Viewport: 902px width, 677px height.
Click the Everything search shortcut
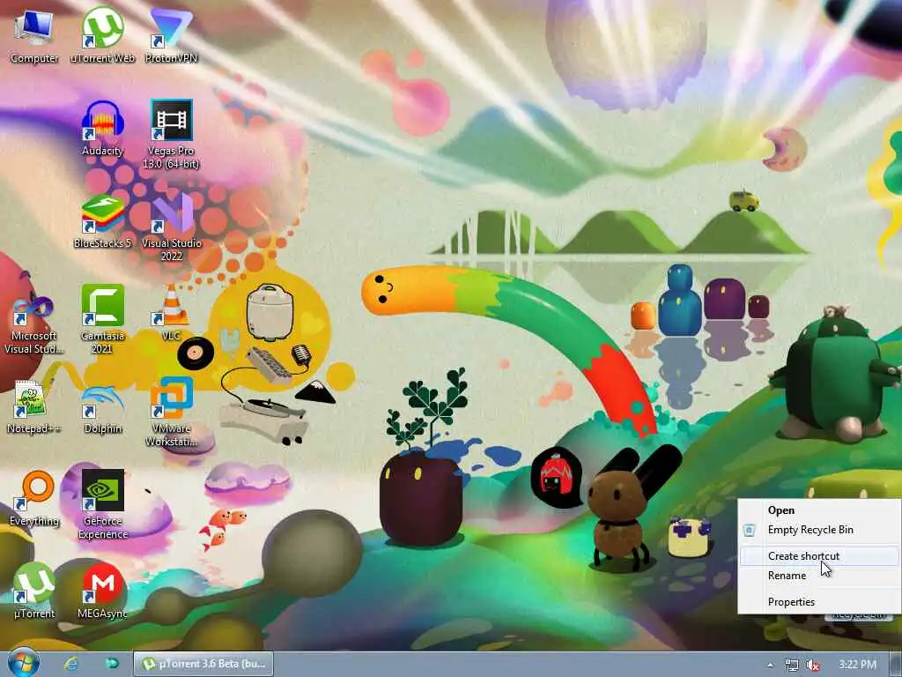[x=34, y=499]
